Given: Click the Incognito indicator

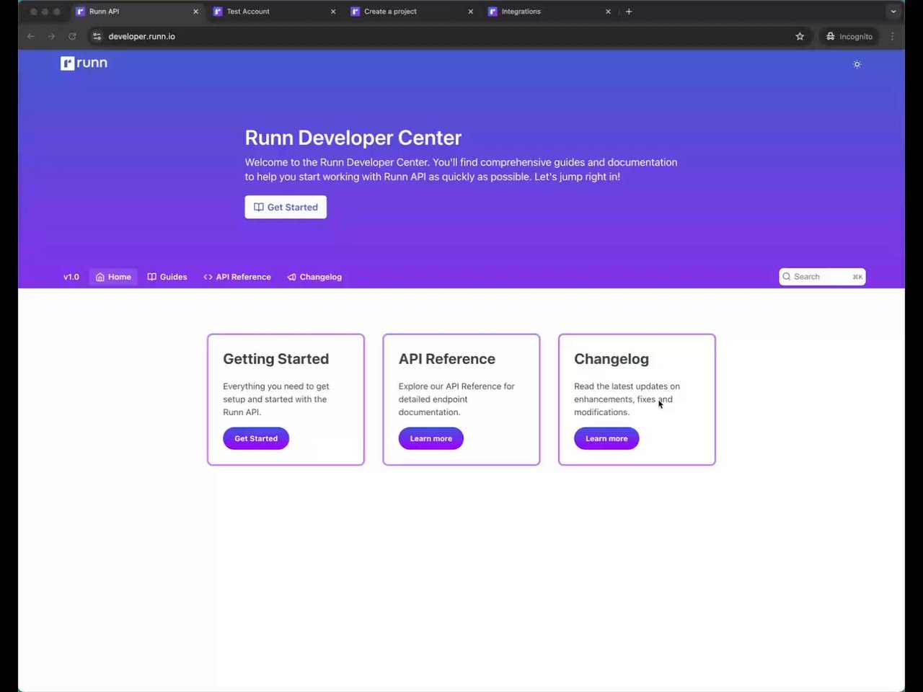Looking at the screenshot, I should coord(849,36).
